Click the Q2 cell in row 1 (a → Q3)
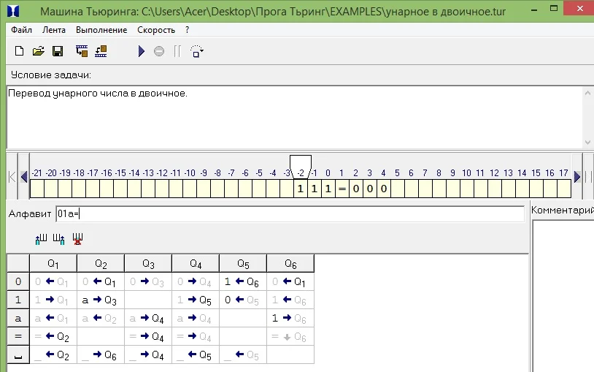This screenshot has width=594, height=372. (101, 300)
